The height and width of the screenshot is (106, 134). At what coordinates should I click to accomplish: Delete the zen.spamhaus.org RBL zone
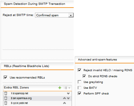[6, 98]
